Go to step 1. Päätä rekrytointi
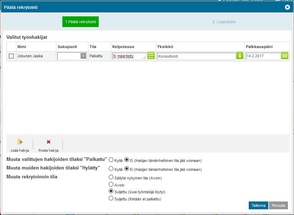294x215 pixels. click(81, 22)
